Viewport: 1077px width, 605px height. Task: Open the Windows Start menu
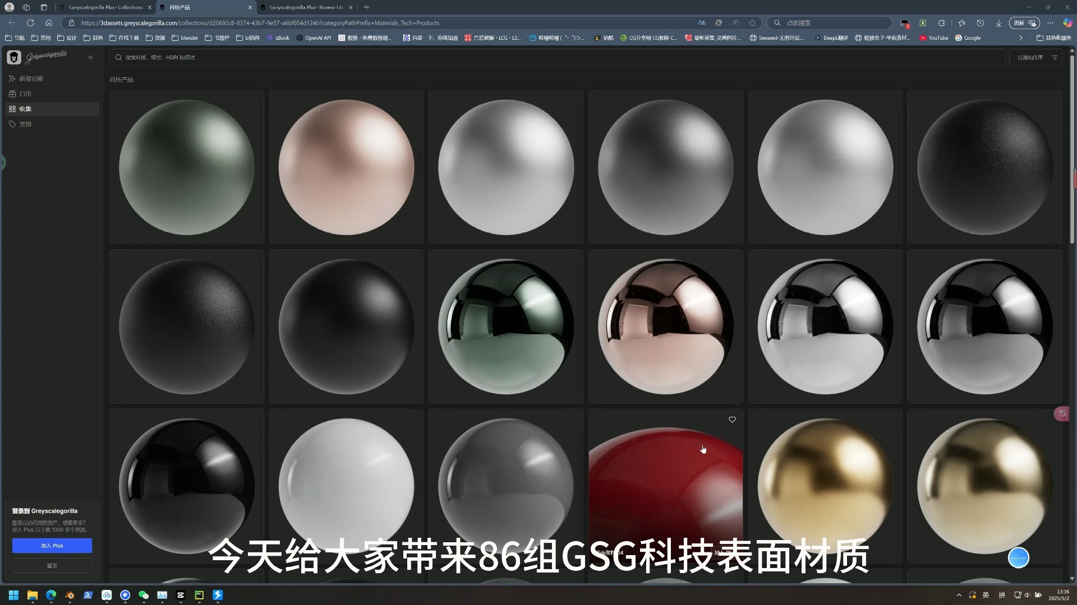[13, 595]
